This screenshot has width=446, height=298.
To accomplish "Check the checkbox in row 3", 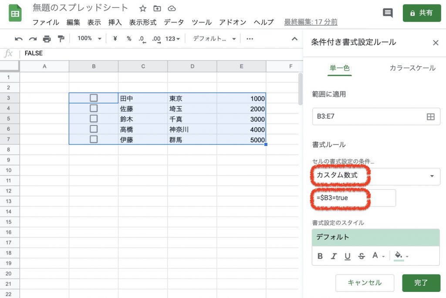I will coord(93,98).
